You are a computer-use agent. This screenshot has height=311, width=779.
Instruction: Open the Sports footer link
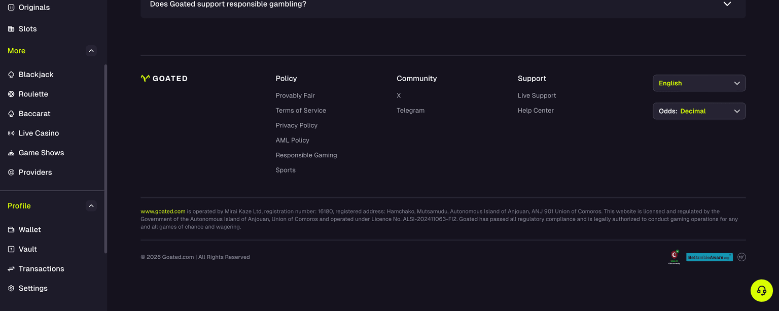pos(286,170)
